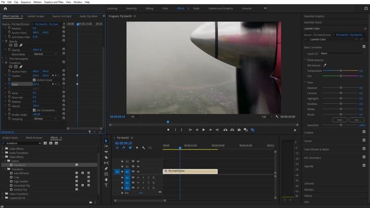The image size is (370, 208).
Task: Select the Ripple Edit tool
Action: 106,152
